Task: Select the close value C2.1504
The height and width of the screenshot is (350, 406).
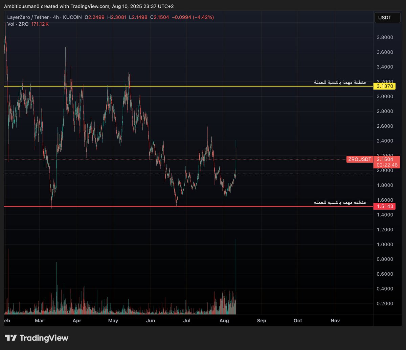Action: point(160,17)
